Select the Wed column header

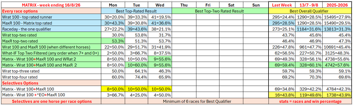[160, 5]
